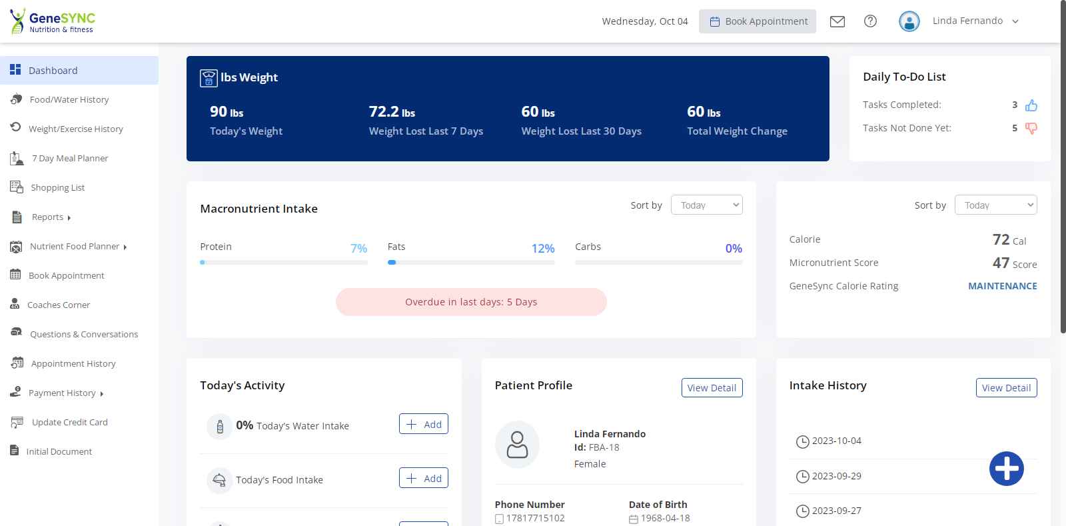The width and height of the screenshot is (1066, 526).
Task: Open the Calorie panel Sort by dropdown
Action: [995, 205]
